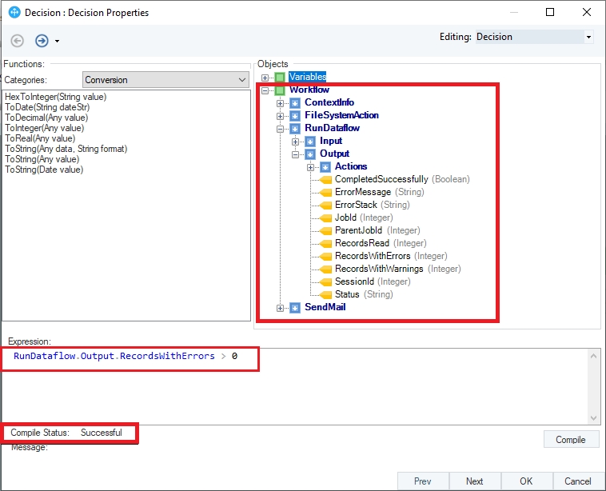Open the Editing dropdown set to Decision
This screenshot has height=491, width=606.
pos(534,37)
